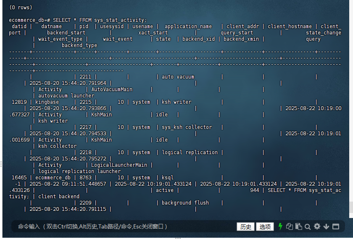
Task: Click the 'query_start' column header
Action: [237, 33]
